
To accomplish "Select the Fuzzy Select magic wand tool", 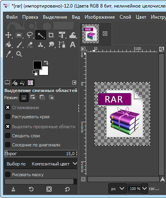I will point(41,35).
